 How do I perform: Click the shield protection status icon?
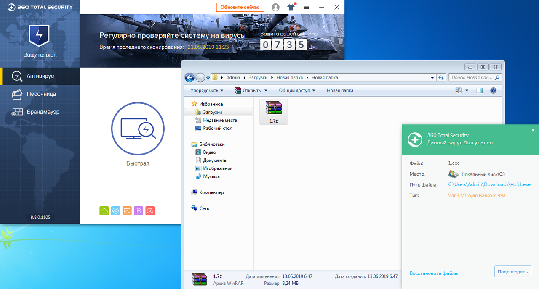[39, 36]
